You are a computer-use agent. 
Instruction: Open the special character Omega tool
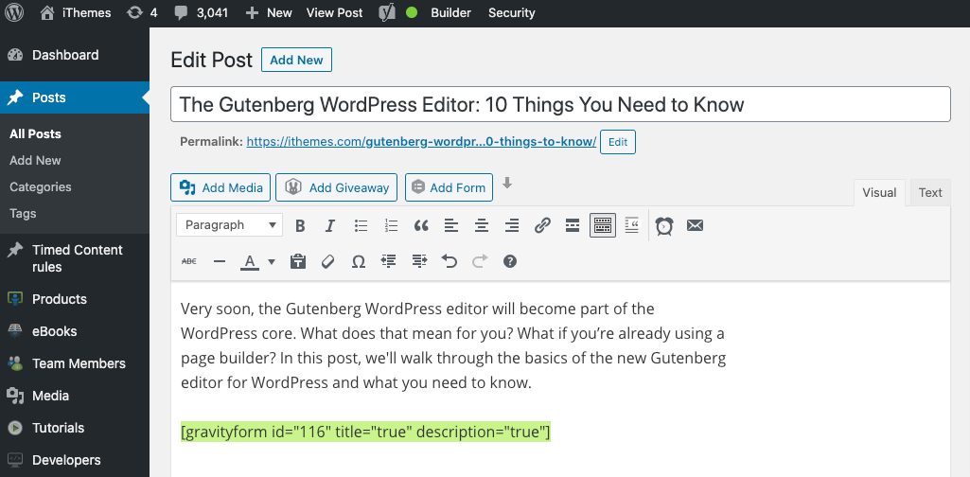click(x=358, y=262)
